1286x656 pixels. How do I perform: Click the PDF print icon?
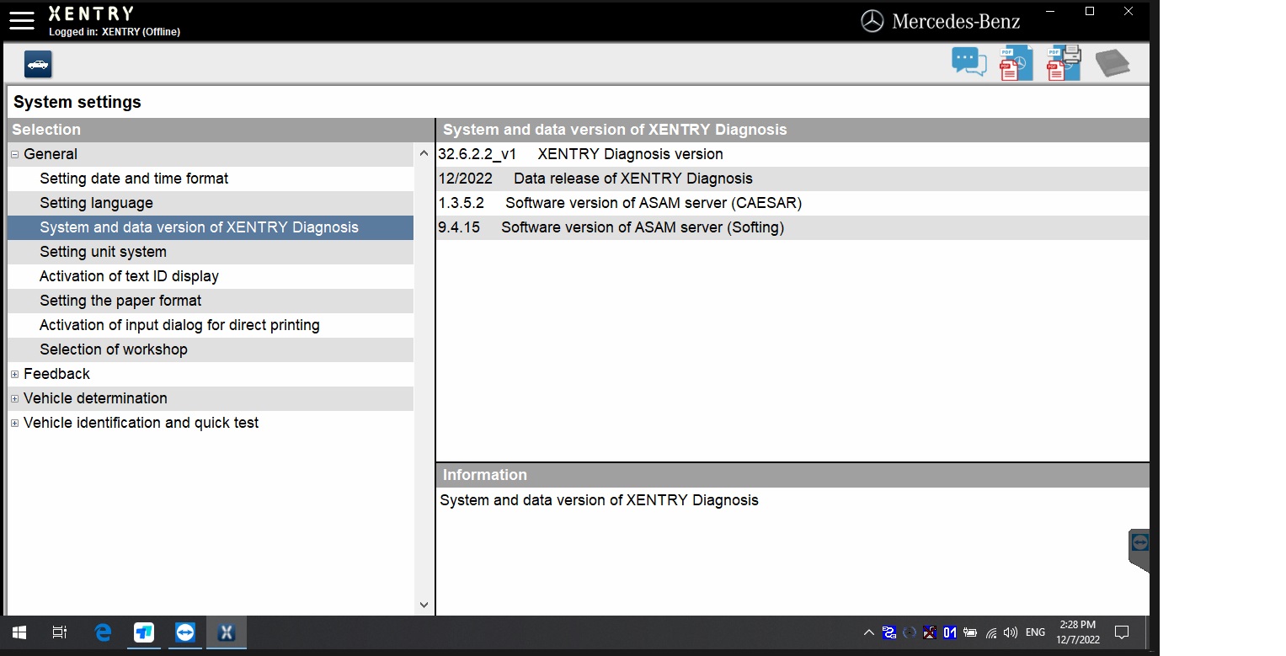click(x=1064, y=63)
